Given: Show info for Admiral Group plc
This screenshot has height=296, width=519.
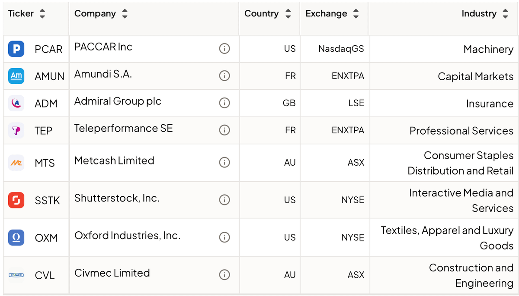Looking at the screenshot, I should [x=224, y=103].
